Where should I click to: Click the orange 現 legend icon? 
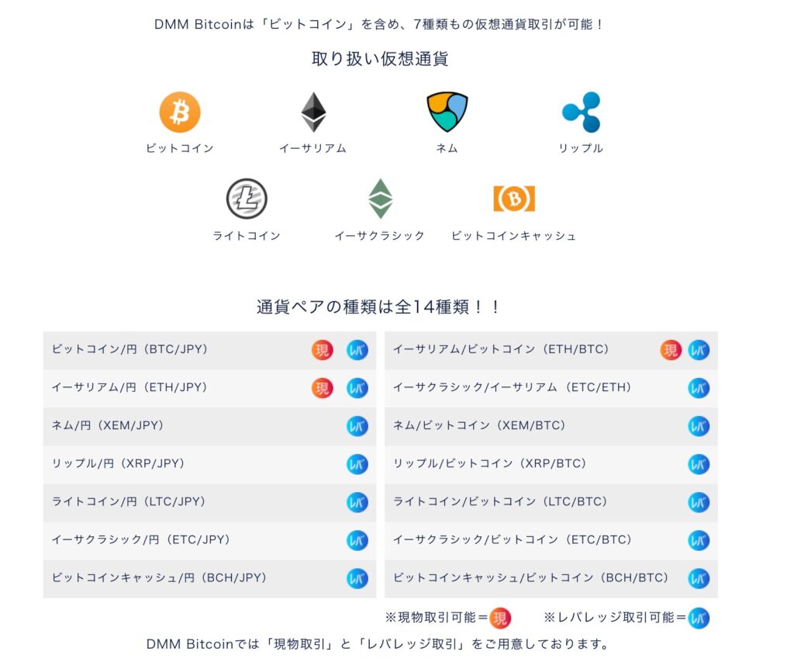[x=501, y=618]
